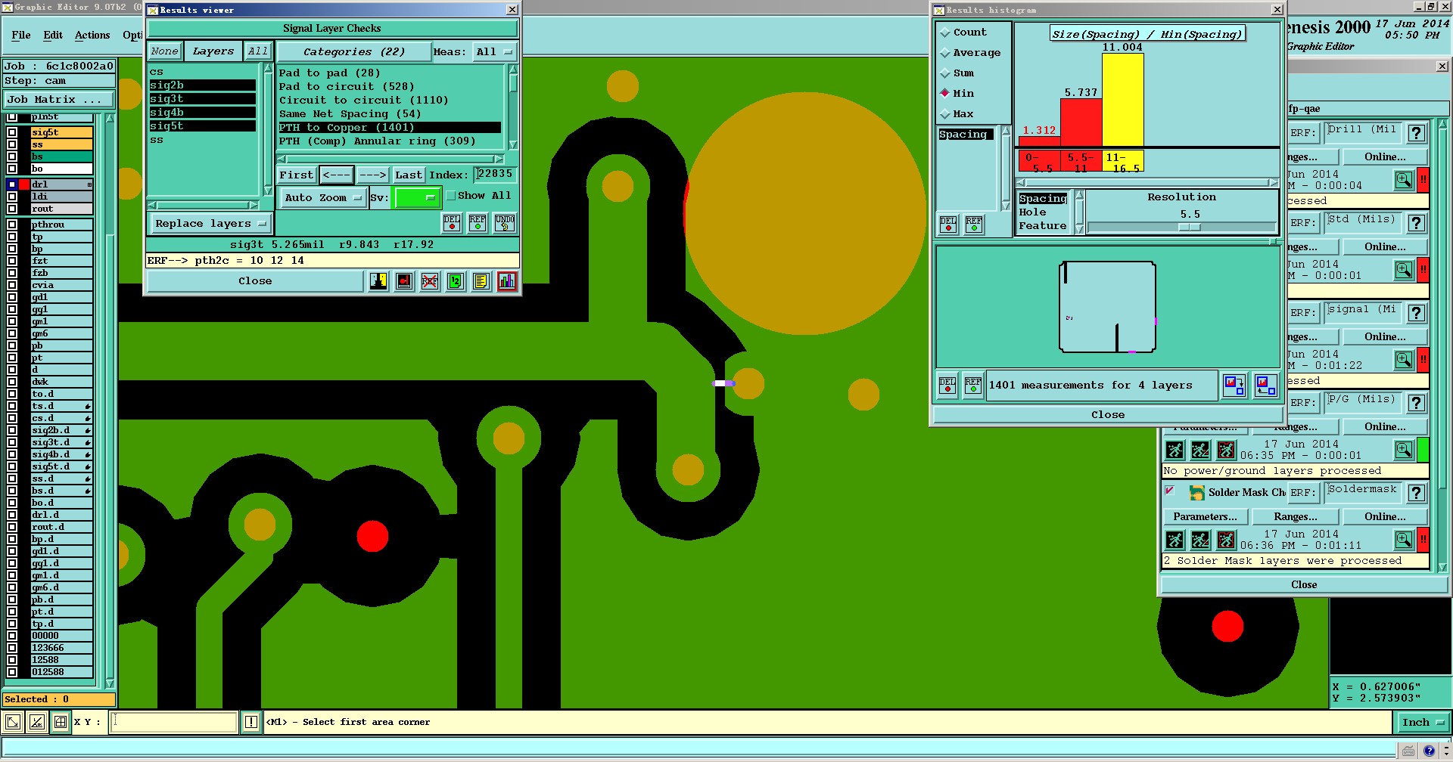The height and width of the screenshot is (762, 1453).
Task: Go to next result with ---> button
Action: pyautogui.click(x=372, y=175)
